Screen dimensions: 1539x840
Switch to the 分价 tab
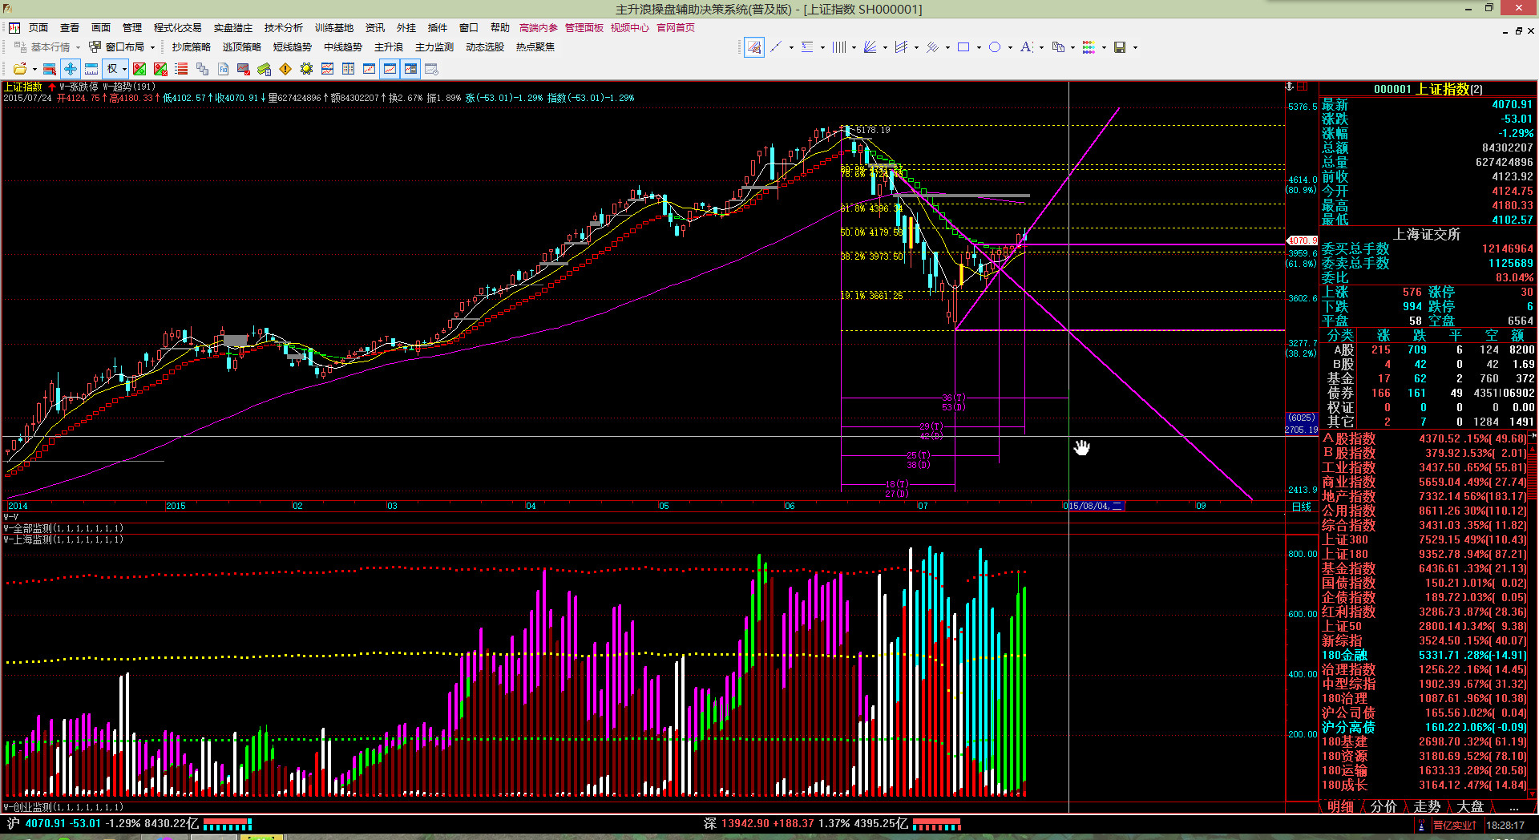pos(1383,806)
